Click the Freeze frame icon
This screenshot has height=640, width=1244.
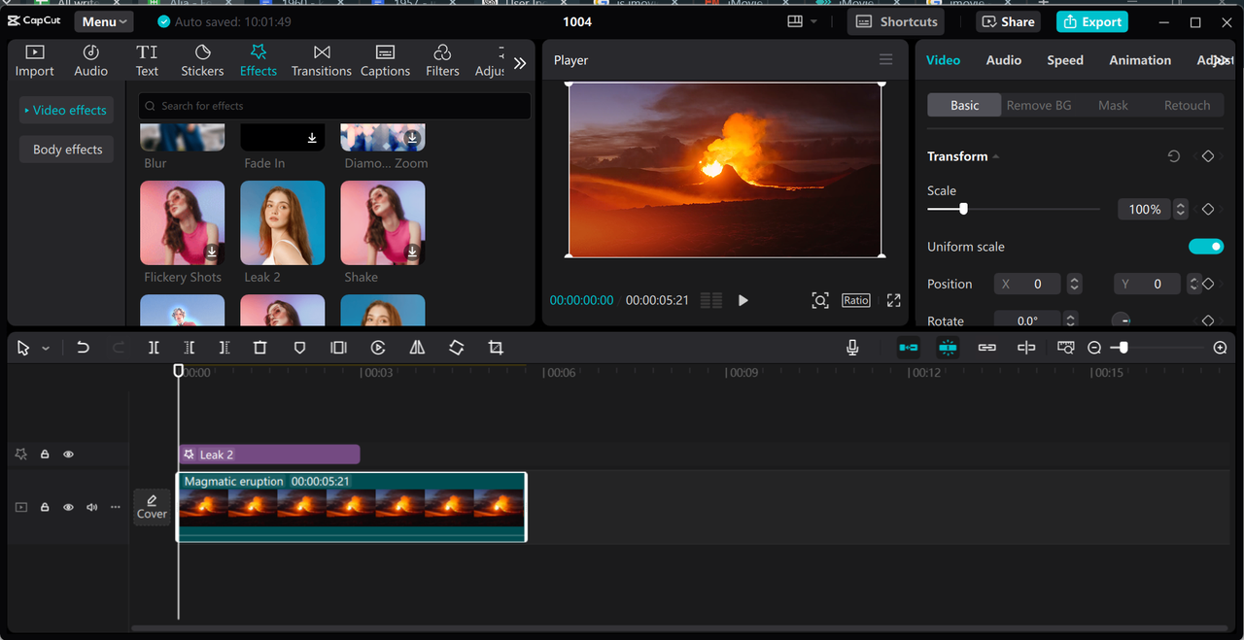[x=338, y=348]
